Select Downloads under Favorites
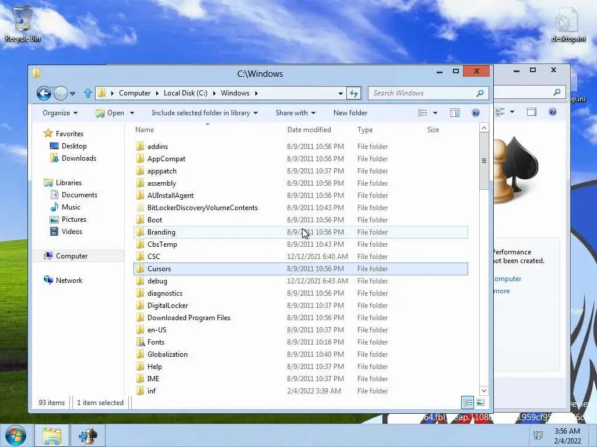 pyautogui.click(x=79, y=158)
